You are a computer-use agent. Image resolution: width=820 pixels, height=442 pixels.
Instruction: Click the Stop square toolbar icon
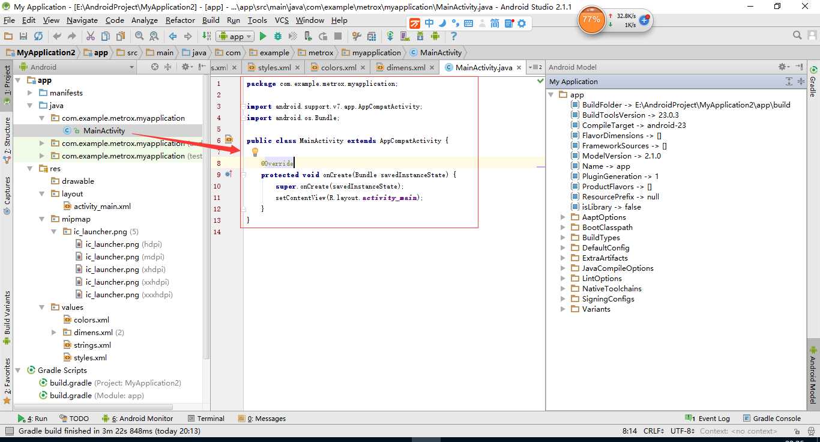click(338, 37)
